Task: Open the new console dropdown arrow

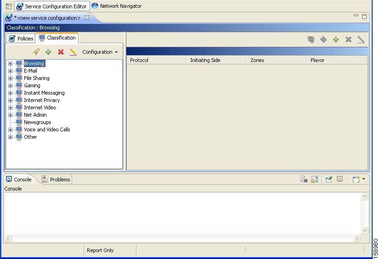Action: (x=363, y=179)
